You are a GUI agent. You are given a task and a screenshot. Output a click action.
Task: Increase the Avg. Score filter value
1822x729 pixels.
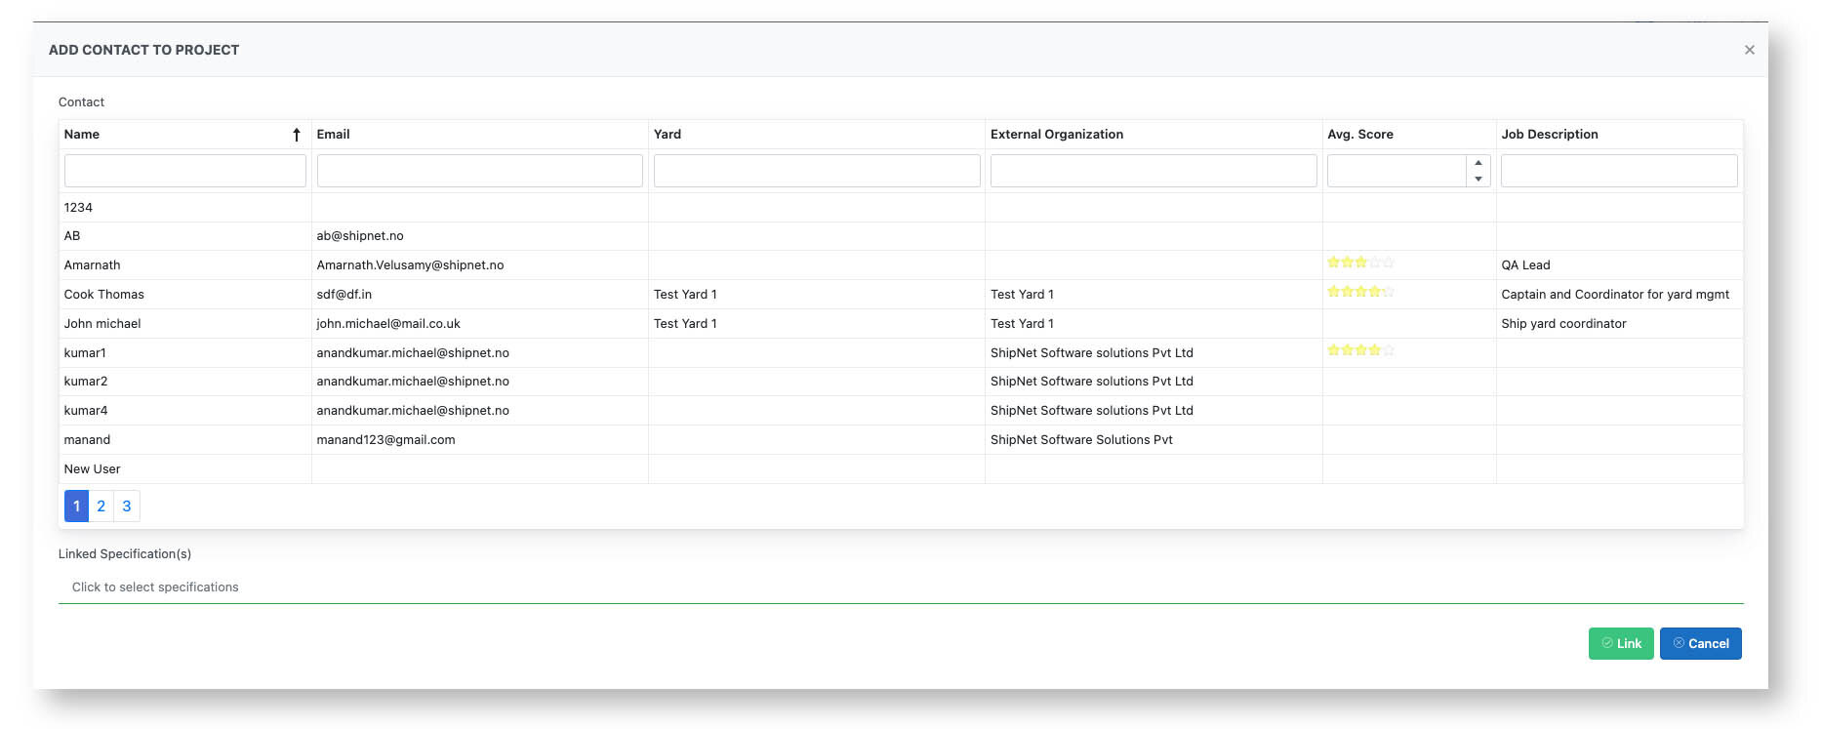[x=1478, y=163]
